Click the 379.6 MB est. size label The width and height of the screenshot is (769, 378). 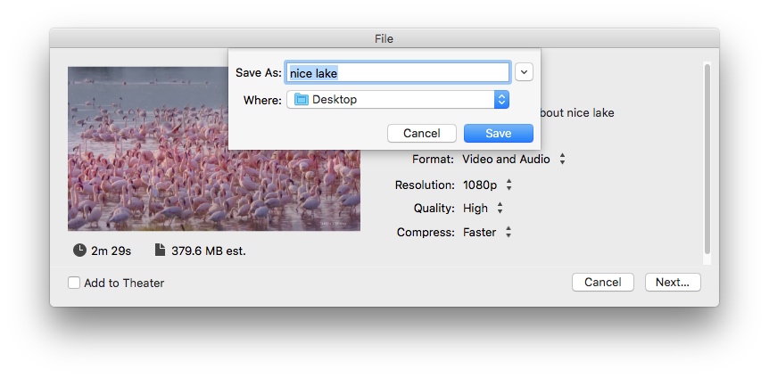pos(209,251)
